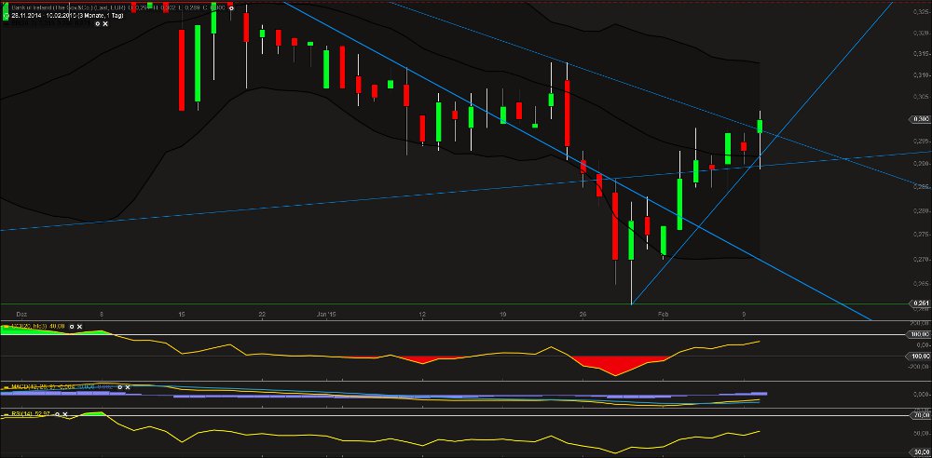This screenshot has height=458, width=932.
Task: Open RSI(14) indicator settings
Action: point(59,413)
